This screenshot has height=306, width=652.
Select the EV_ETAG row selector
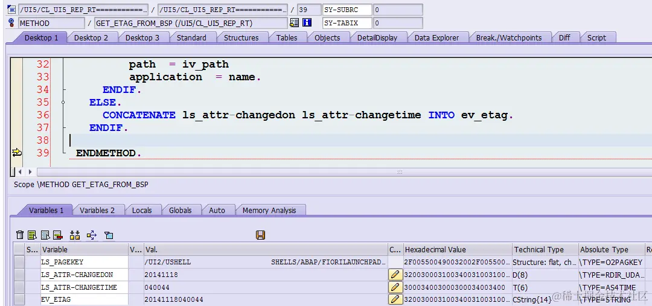pyautogui.click(x=19, y=299)
